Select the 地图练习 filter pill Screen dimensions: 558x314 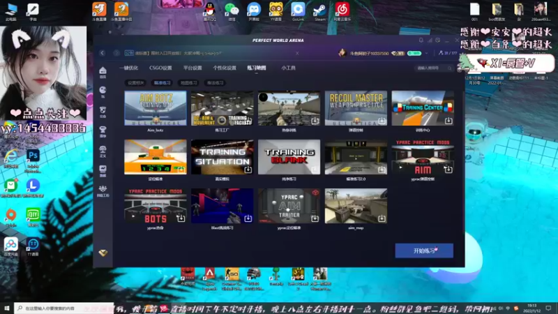(188, 82)
